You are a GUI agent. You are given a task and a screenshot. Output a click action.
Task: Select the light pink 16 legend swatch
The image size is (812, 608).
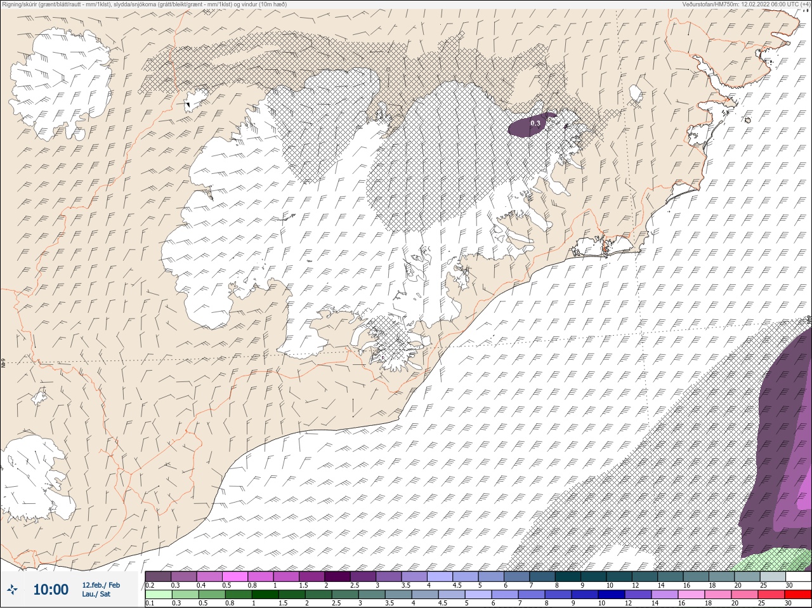pyautogui.click(x=690, y=595)
